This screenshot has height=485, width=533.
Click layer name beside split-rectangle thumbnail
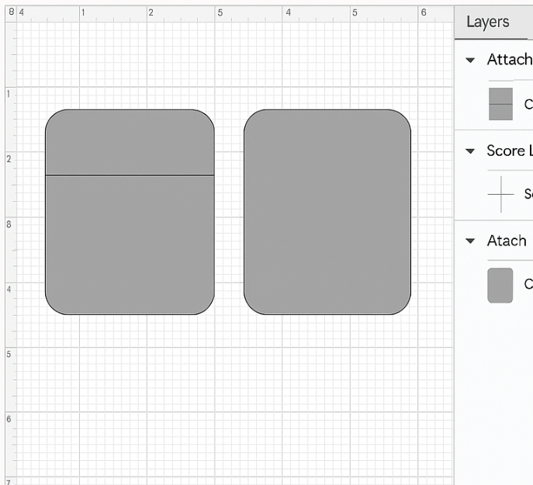[528, 104]
